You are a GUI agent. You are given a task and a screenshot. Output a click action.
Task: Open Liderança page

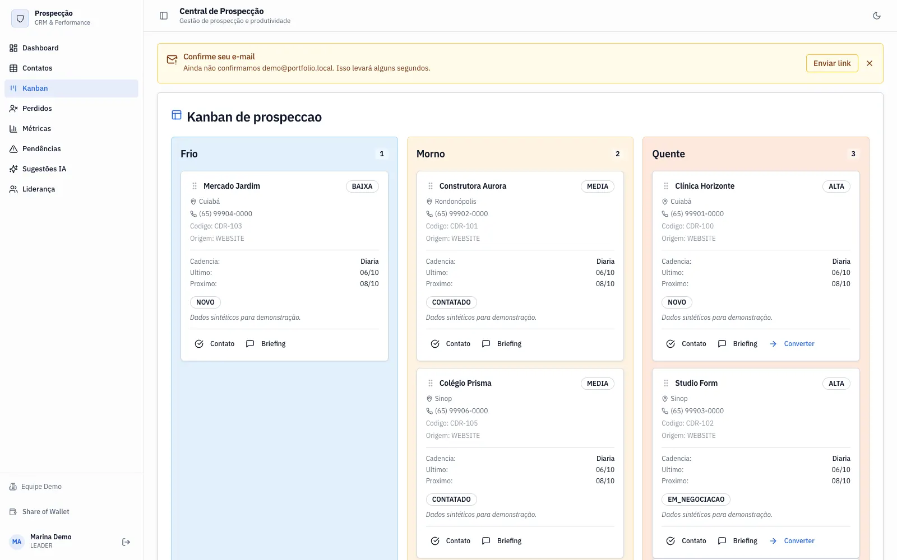tap(71, 189)
